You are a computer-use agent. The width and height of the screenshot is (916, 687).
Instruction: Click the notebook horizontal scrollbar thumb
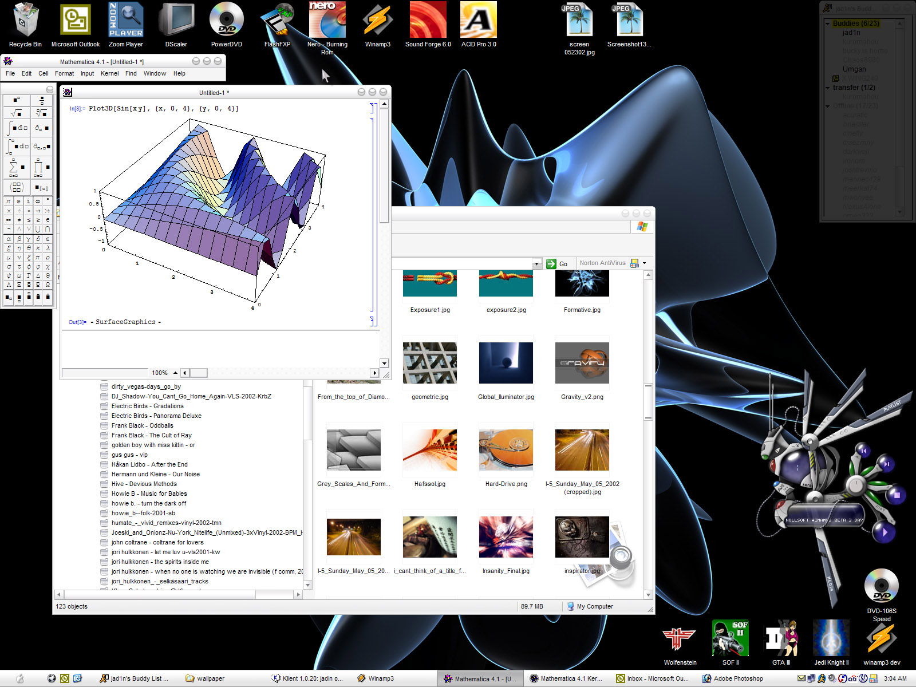[x=199, y=373]
